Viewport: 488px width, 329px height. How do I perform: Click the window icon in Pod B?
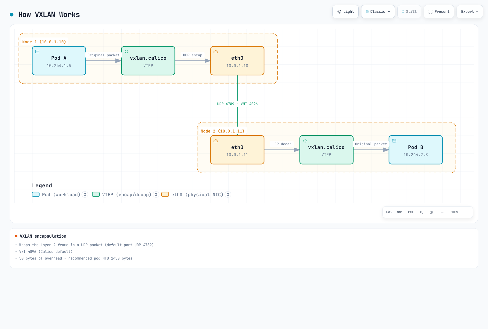pyautogui.click(x=394, y=141)
